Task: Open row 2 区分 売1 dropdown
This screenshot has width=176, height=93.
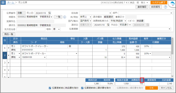Action: [x=19, y=54]
